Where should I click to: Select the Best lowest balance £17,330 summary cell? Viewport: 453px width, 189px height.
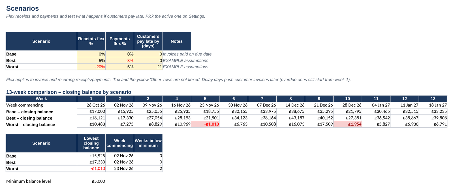click(x=91, y=162)
